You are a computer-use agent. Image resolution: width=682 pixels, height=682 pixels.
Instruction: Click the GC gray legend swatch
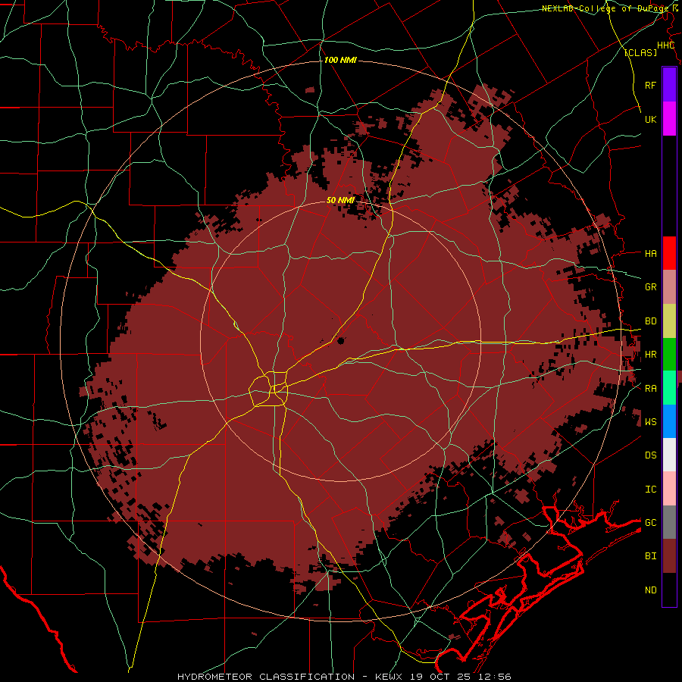click(x=669, y=522)
